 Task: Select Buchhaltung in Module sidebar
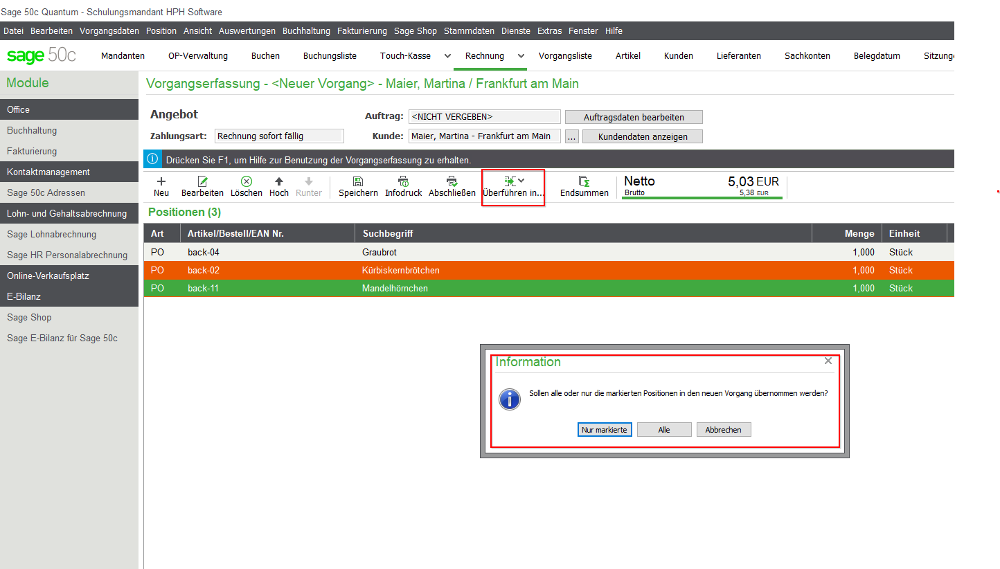point(69,130)
